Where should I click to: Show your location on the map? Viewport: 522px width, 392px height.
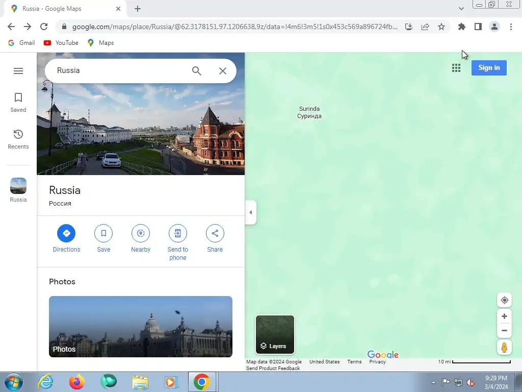[504, 300]
